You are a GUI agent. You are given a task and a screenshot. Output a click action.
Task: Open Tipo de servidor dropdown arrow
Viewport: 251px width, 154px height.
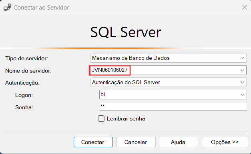pyautogui.click(x=242, y=58)
